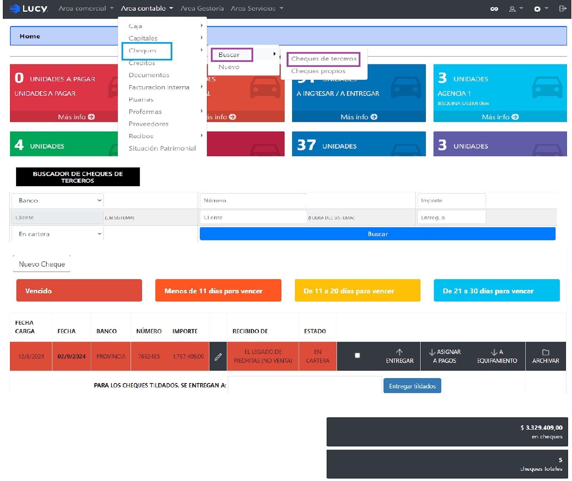
Task: Expand the Recibos submenu
Action: [163, 136]
